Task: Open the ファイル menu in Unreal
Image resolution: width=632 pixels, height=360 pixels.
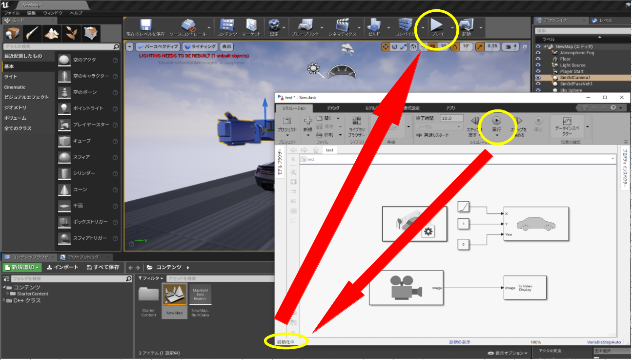Action: [x=12, y=13]
